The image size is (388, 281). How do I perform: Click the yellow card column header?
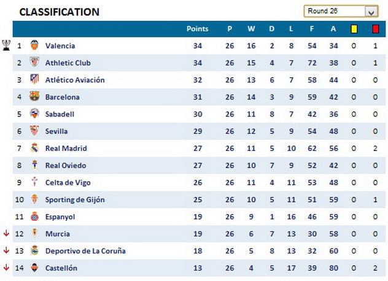tap(354, 29)
